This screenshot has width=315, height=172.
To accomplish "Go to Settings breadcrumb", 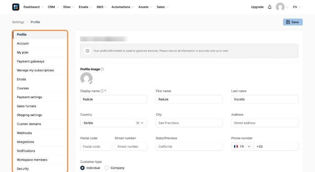I will point(18,22).
